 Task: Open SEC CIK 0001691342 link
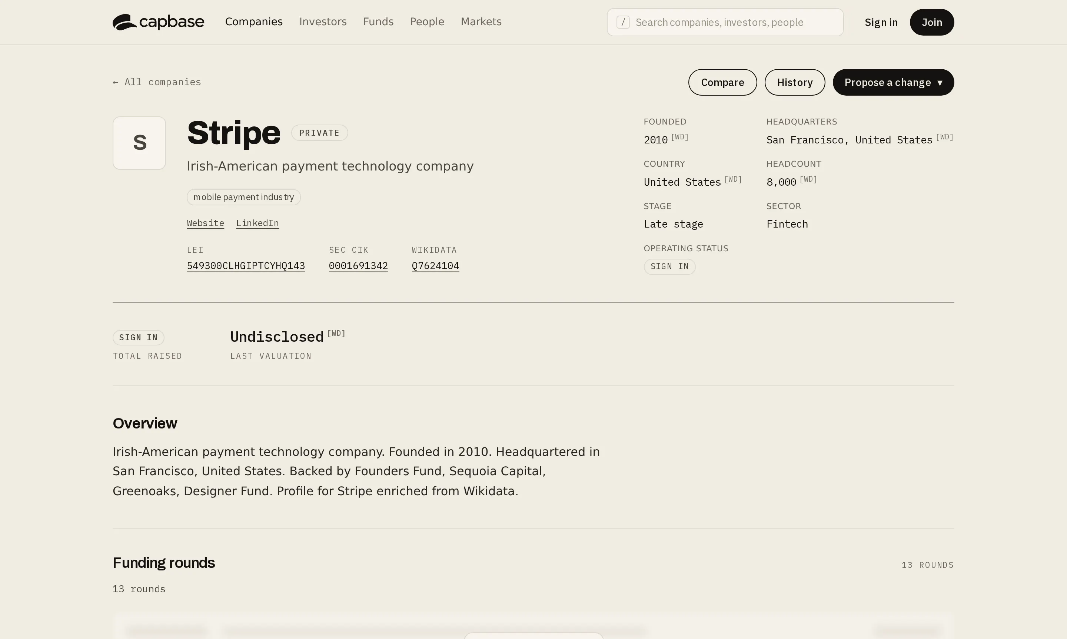[x=359, y=266]
